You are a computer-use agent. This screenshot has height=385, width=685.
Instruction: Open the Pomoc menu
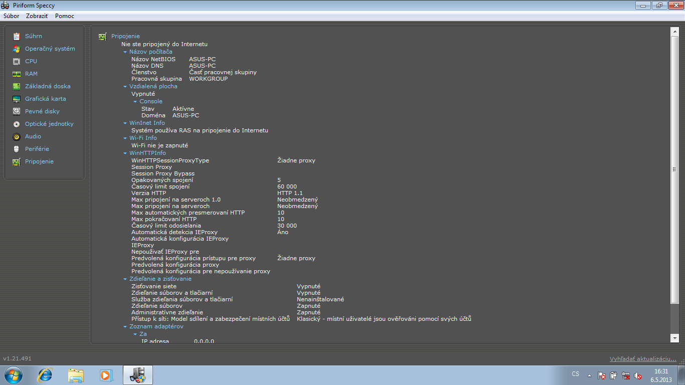(x=65, y=16)
